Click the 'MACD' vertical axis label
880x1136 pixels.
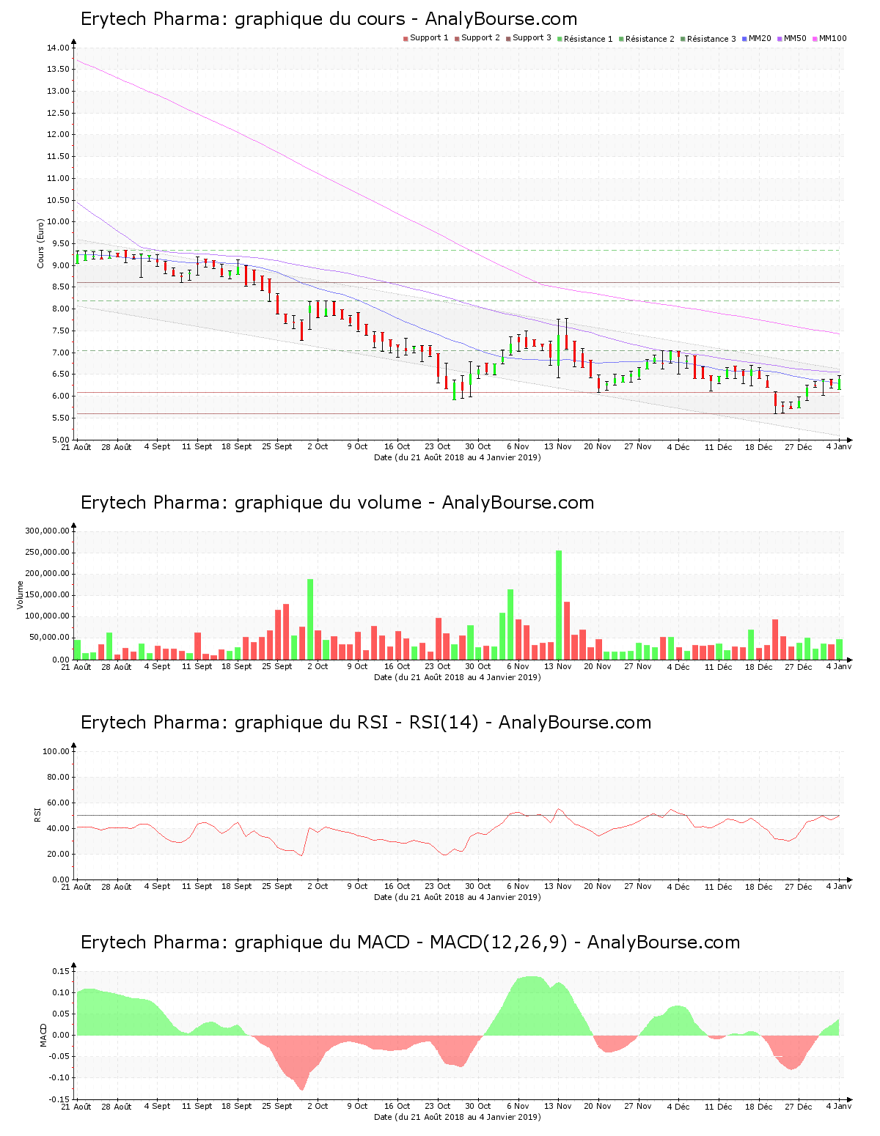pos(43,1035)
